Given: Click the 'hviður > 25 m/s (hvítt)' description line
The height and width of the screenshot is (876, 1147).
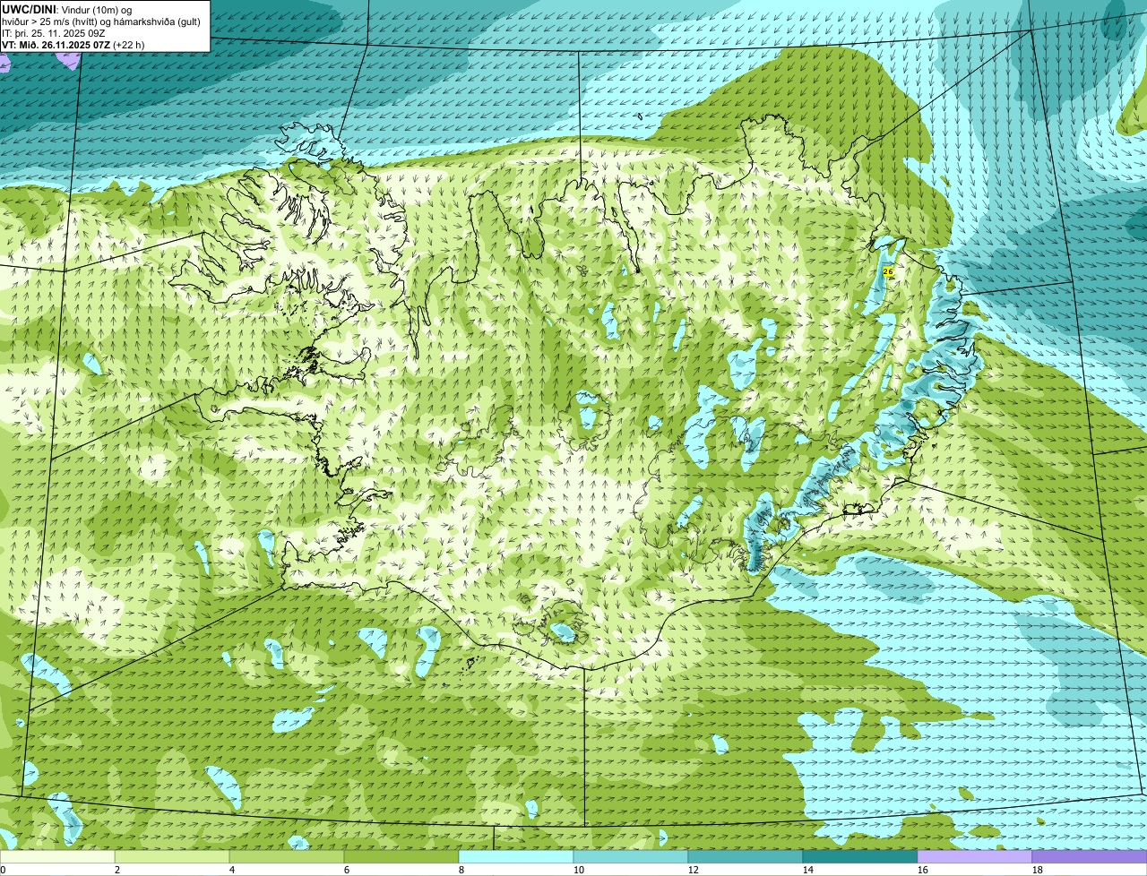Looking at the screenshot, I should point(103,21).
